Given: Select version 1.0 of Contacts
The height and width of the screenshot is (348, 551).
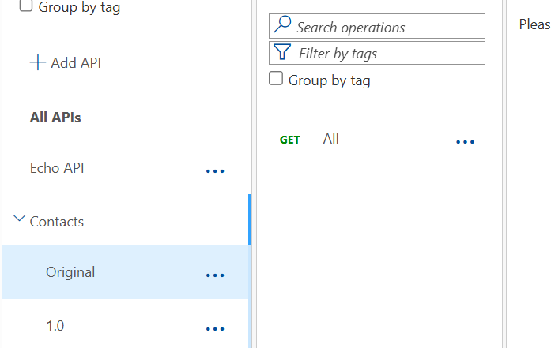Looking at the screenshot, I should 125,326.
